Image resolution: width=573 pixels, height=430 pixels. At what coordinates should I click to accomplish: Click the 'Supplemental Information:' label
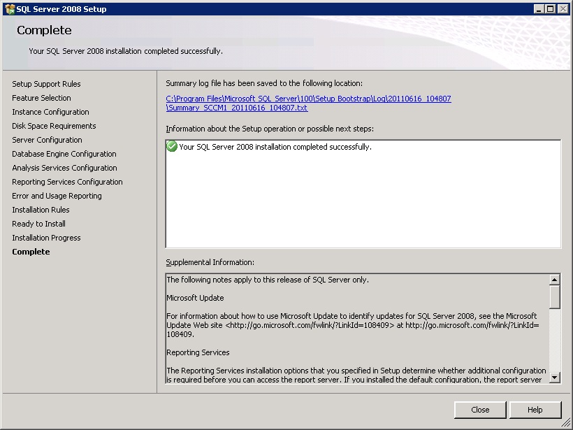click(210, 262)
